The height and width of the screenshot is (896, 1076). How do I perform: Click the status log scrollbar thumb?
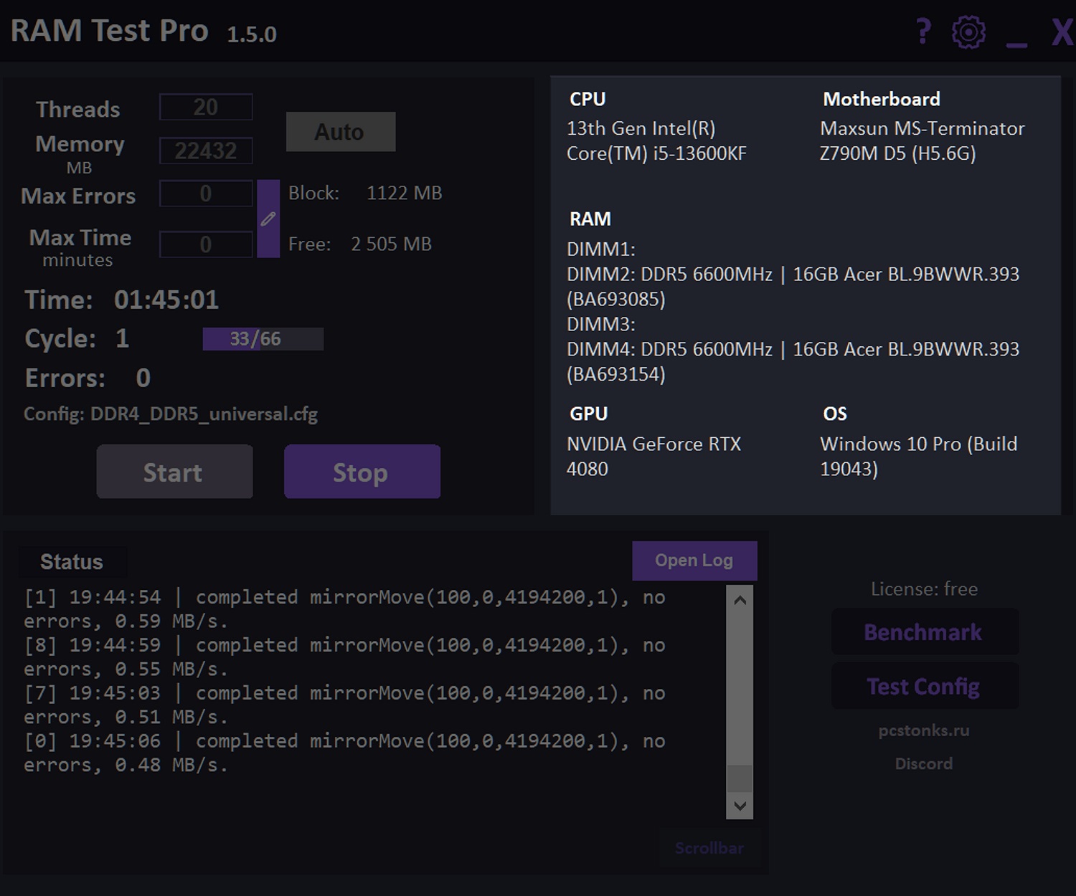pyautogui.click(x=740, y=778)
